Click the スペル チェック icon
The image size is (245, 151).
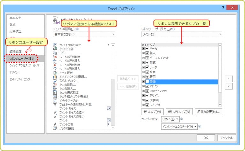(55, 81)
